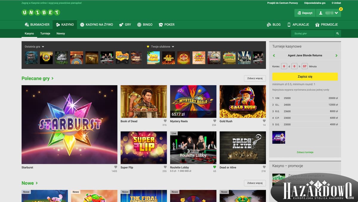Click the Agent Jane Blonde Returns title

305,56
